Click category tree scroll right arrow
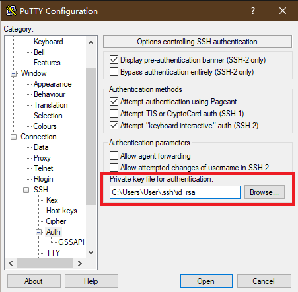Screen dimensions: 298x292 pos(80,263)
